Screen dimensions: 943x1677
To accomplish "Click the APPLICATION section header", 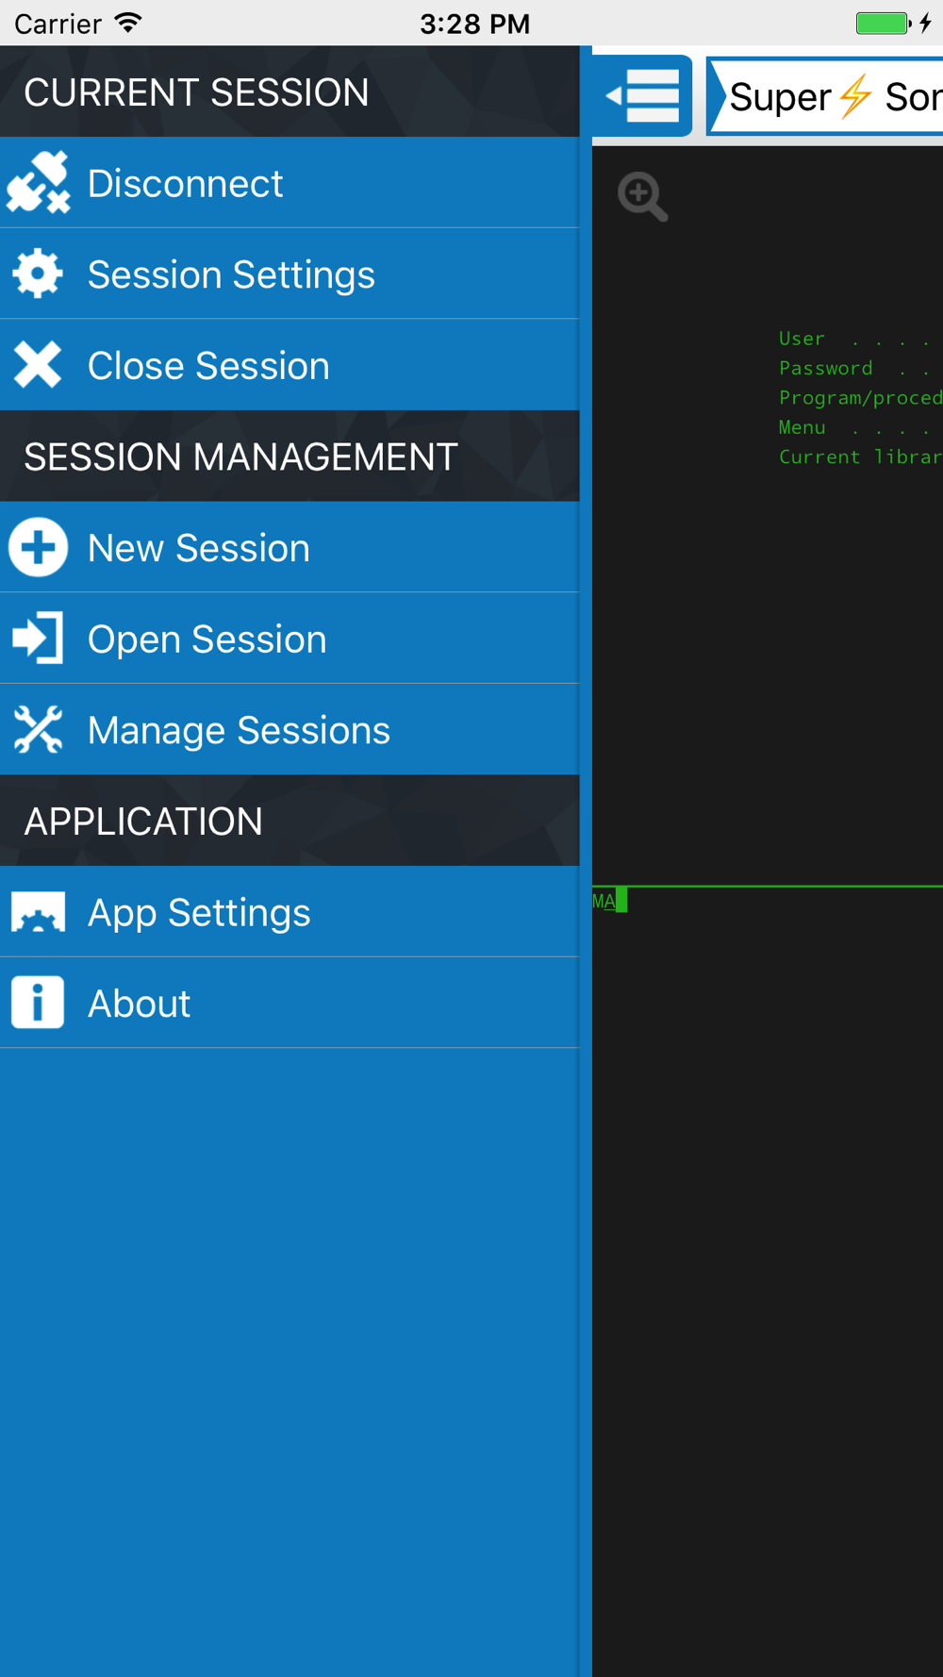I will 290,821.
